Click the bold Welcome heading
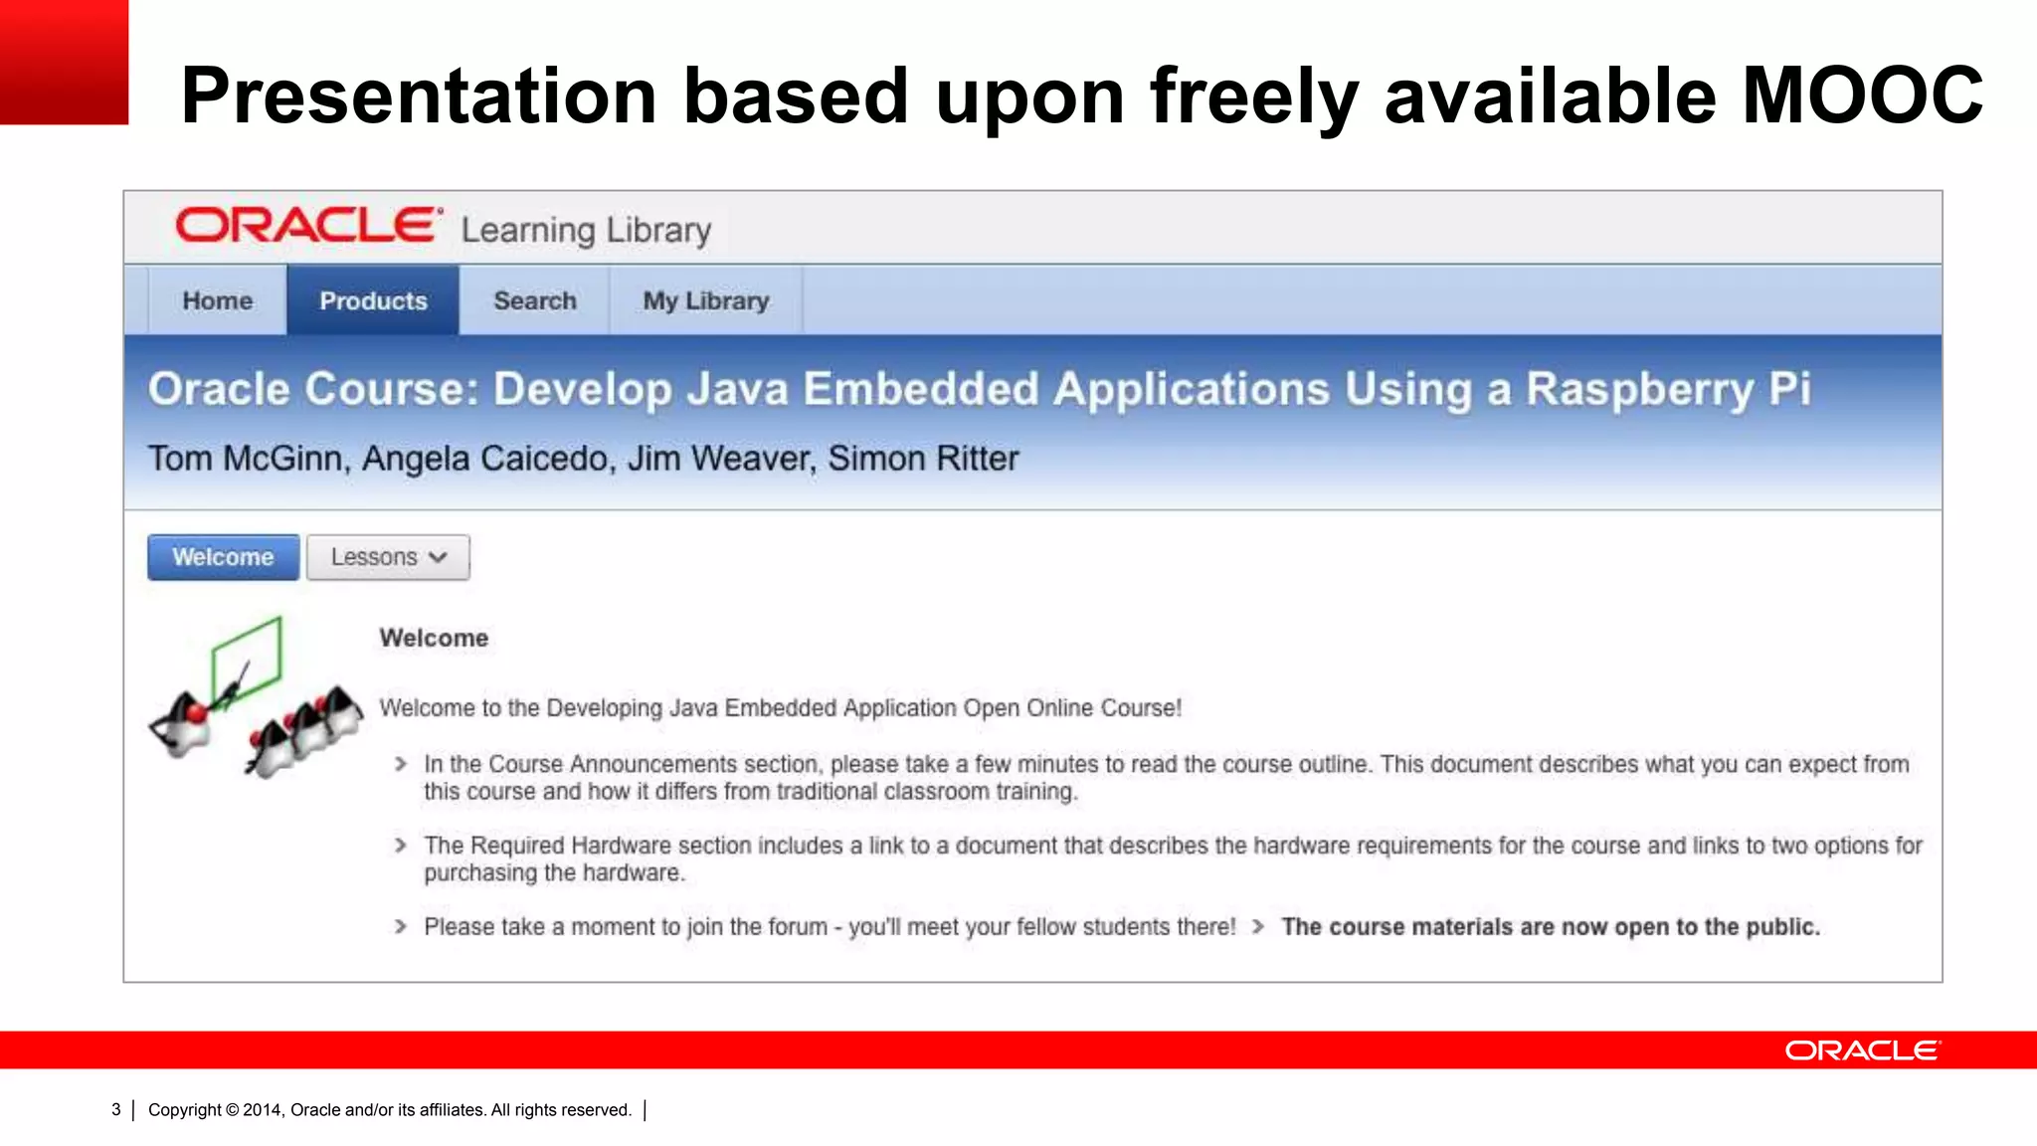The height and width of the screenshot is (1146, 2037). pyautogui.click(x=434, y=638)
